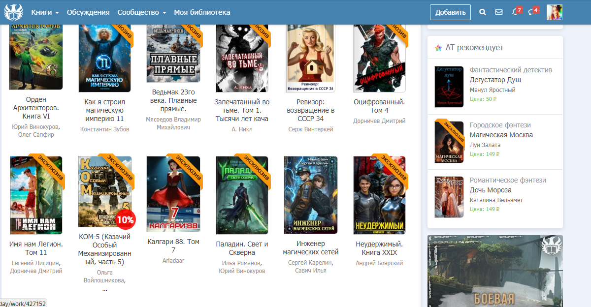The height and width of the screenshot is (307, 591).
Task: Open Имя нам Легион cover image
Action: pyautogui.click(x=36, y=195)
